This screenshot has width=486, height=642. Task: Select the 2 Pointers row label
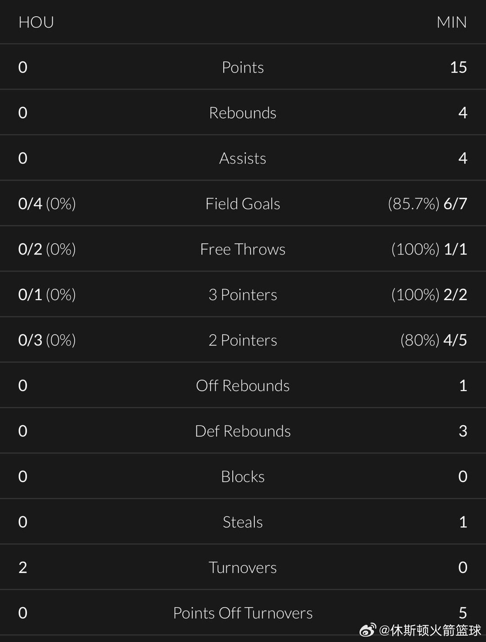pyautogui.click(x=243, y=340)
